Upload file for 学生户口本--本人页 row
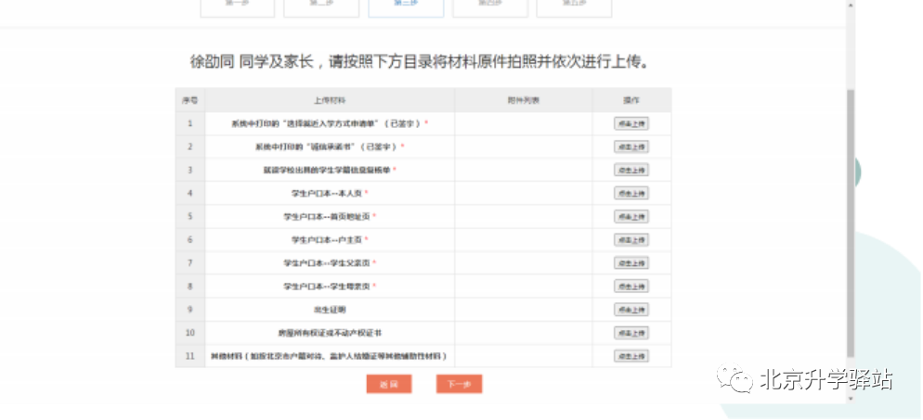The image size is (923, 420). 631,193
